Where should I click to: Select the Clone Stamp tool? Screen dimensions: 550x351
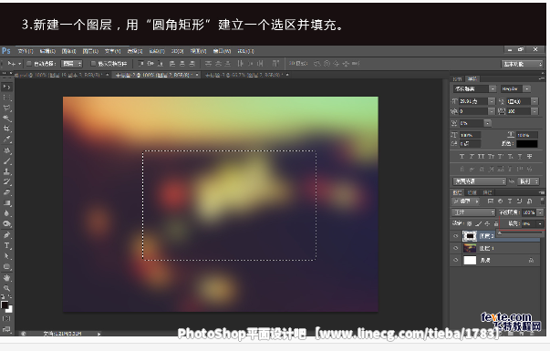[x=6, y=171]
